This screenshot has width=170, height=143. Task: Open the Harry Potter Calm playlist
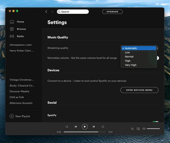(22, 51)
